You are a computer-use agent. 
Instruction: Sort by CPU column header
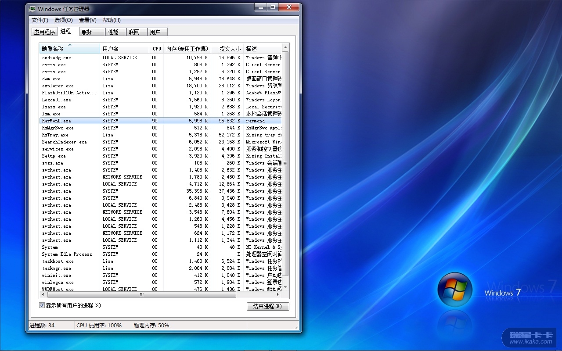click(x=157, y=49)
